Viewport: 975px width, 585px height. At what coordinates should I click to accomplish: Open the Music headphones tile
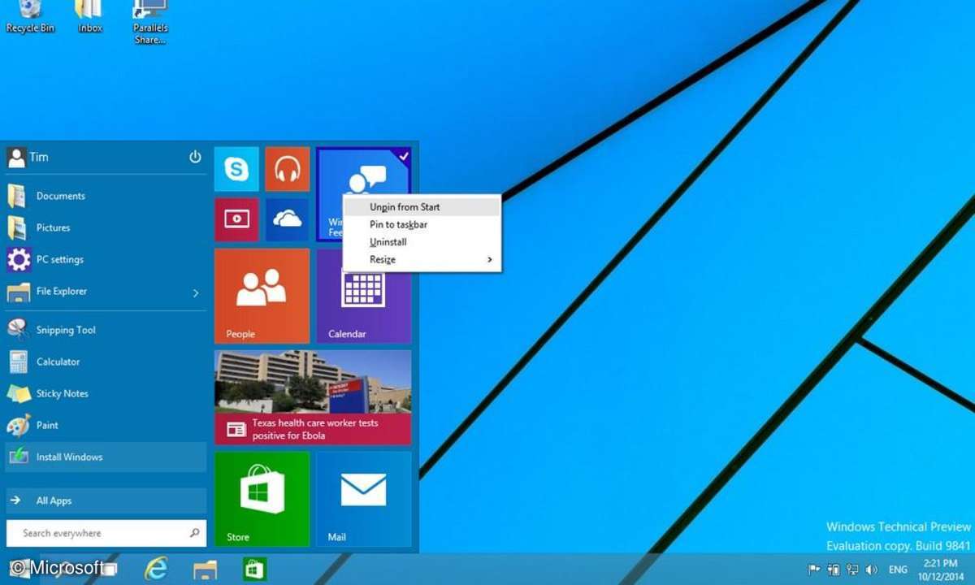pyautogui.click(x=288, y=169)
